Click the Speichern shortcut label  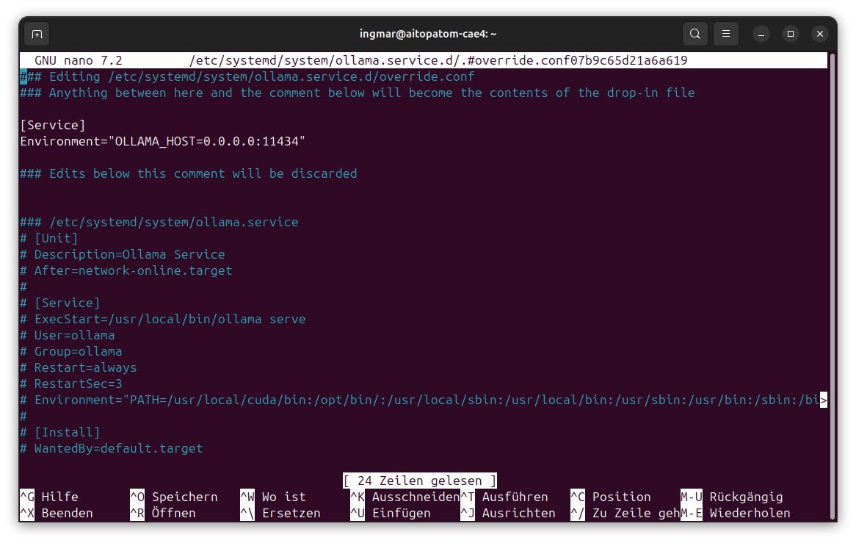click(x=184, y=497)
